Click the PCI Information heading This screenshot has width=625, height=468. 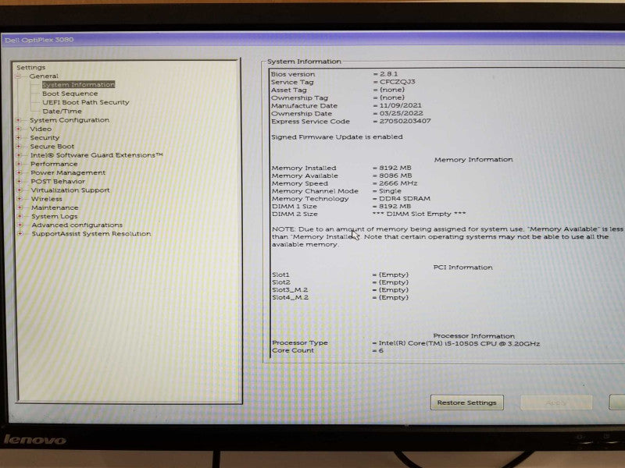pos(462,268)
